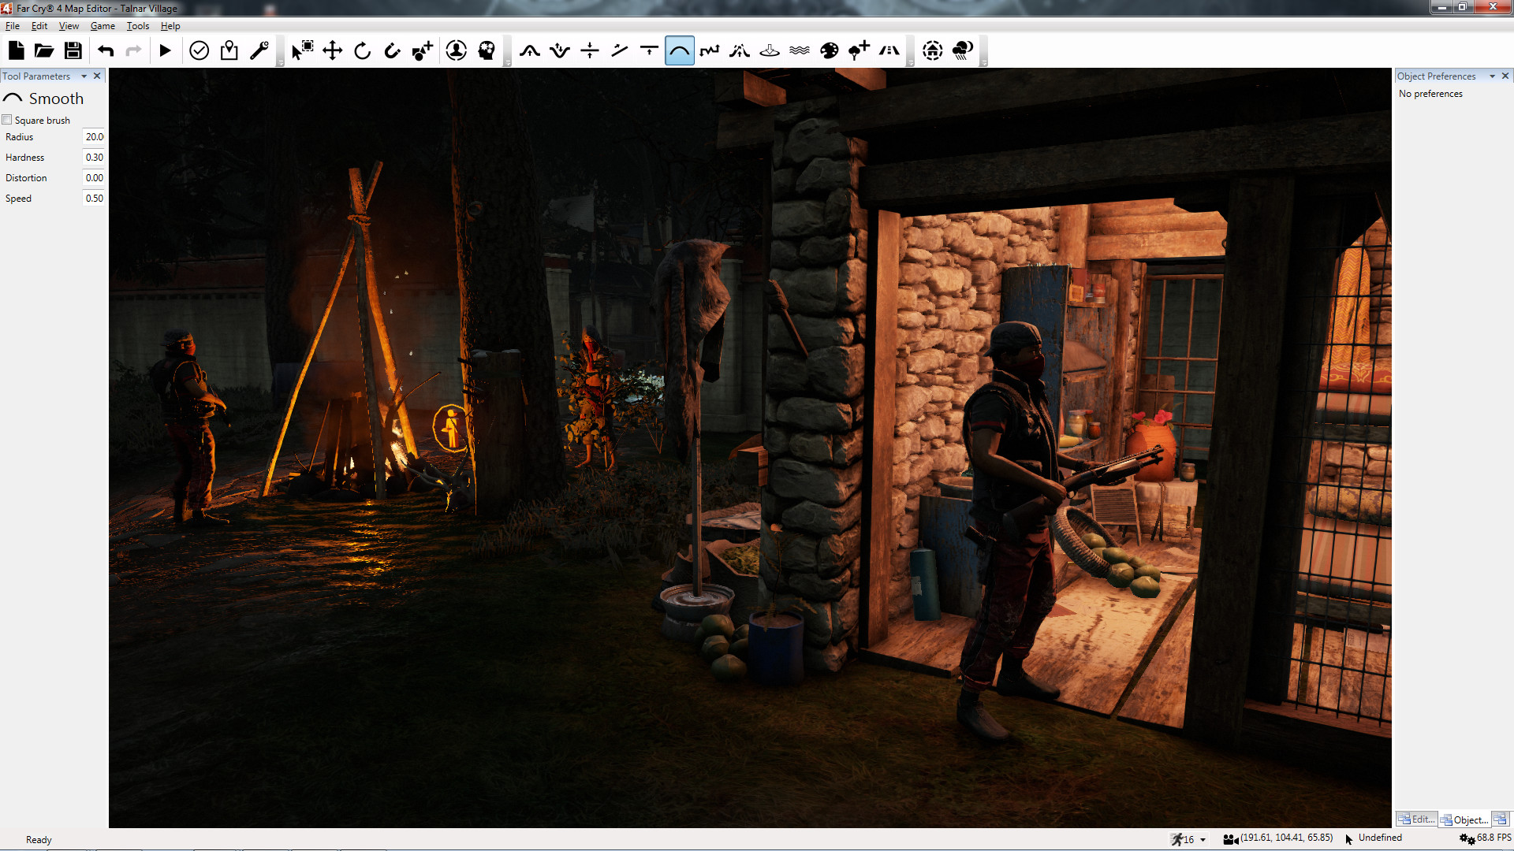The image size is (1514, 851).
Task: Switch to the Object... panel tab
Action: 1464,819
